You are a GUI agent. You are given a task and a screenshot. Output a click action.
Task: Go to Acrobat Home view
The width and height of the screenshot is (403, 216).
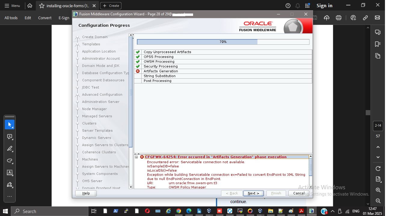[29, 5]
